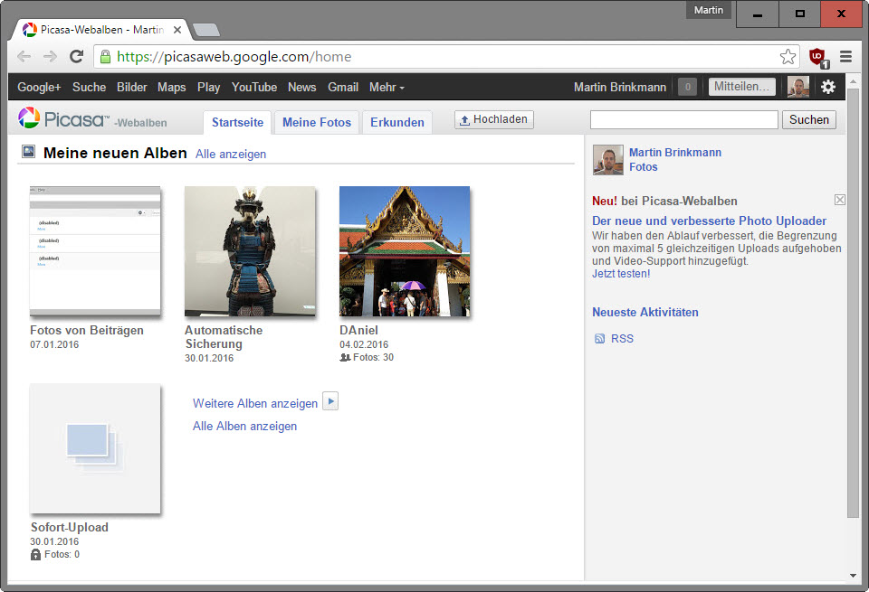The image size is (869, 592).
Task: Click the Martin Brinkmann sidebar link
Action: pos(675,152)
